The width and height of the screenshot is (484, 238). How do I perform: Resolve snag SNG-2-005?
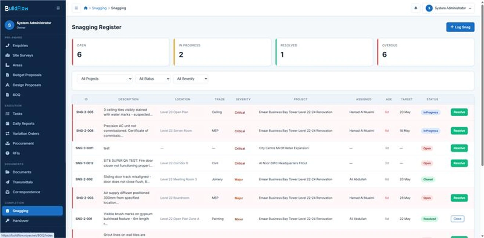[x=459, y=112]
